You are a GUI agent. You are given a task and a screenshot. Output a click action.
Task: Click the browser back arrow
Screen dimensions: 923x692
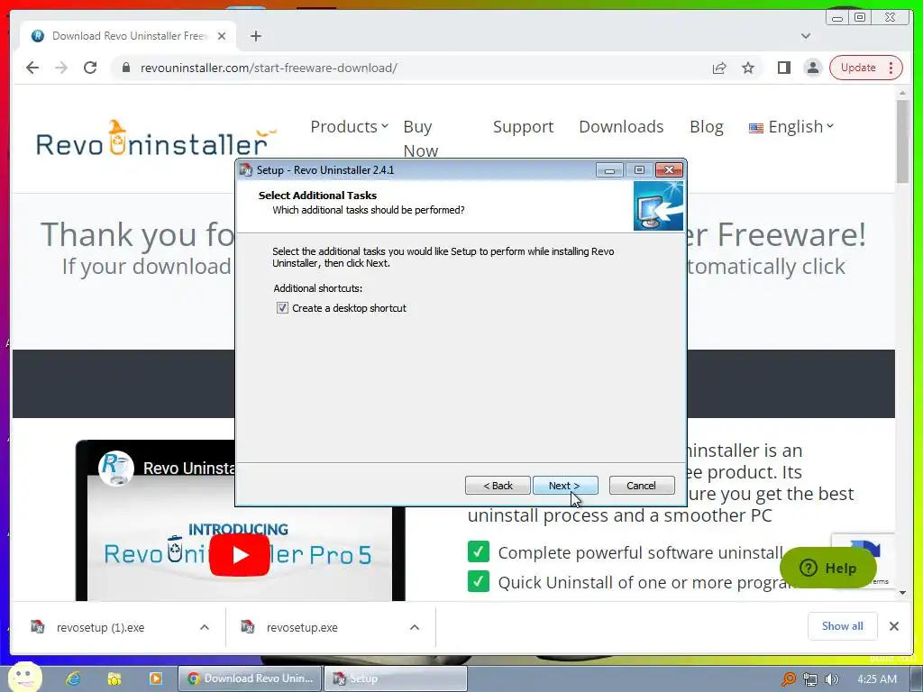click(32, 68)
